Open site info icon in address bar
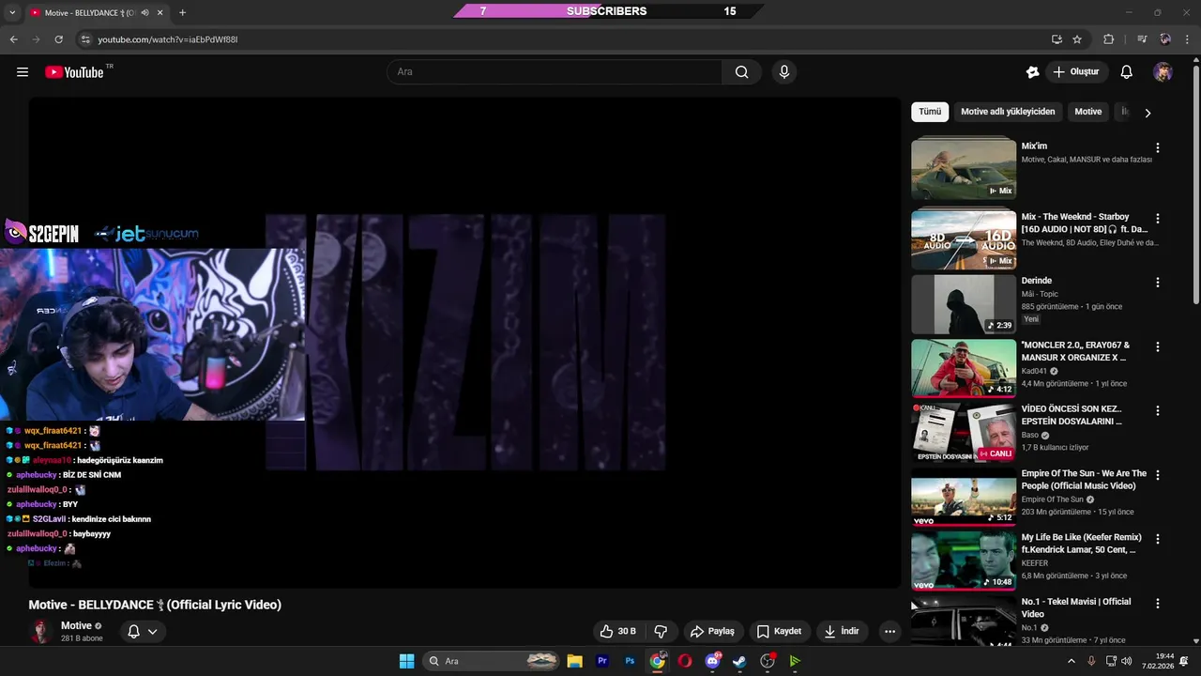The image size is (1201, 676). [x=85, y=39]
